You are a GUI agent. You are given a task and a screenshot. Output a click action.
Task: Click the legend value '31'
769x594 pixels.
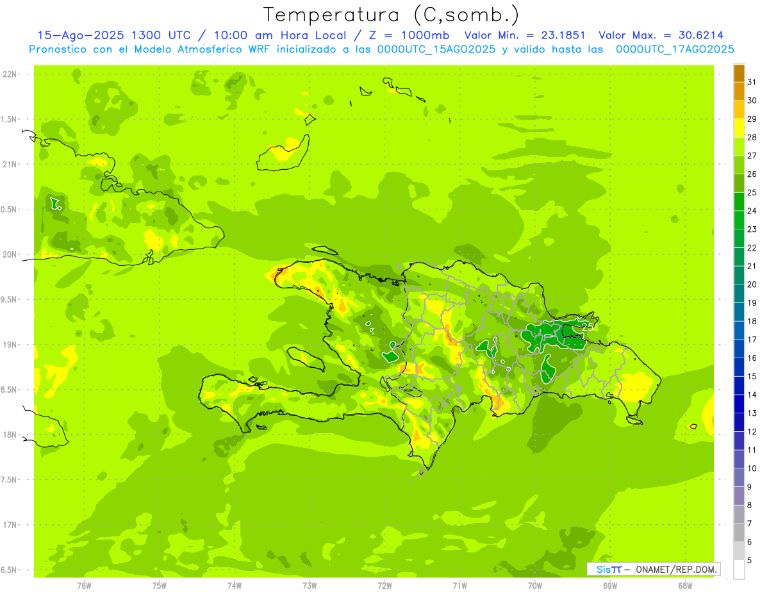coord(752,82)
